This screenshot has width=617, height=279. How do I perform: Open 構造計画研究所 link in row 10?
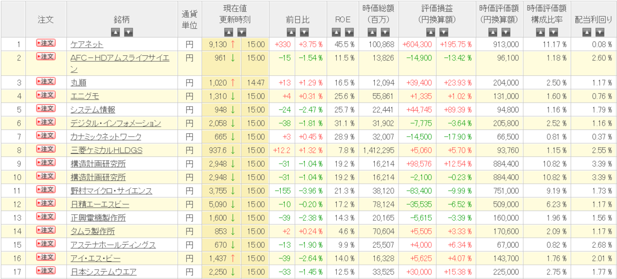click(98, 177)
